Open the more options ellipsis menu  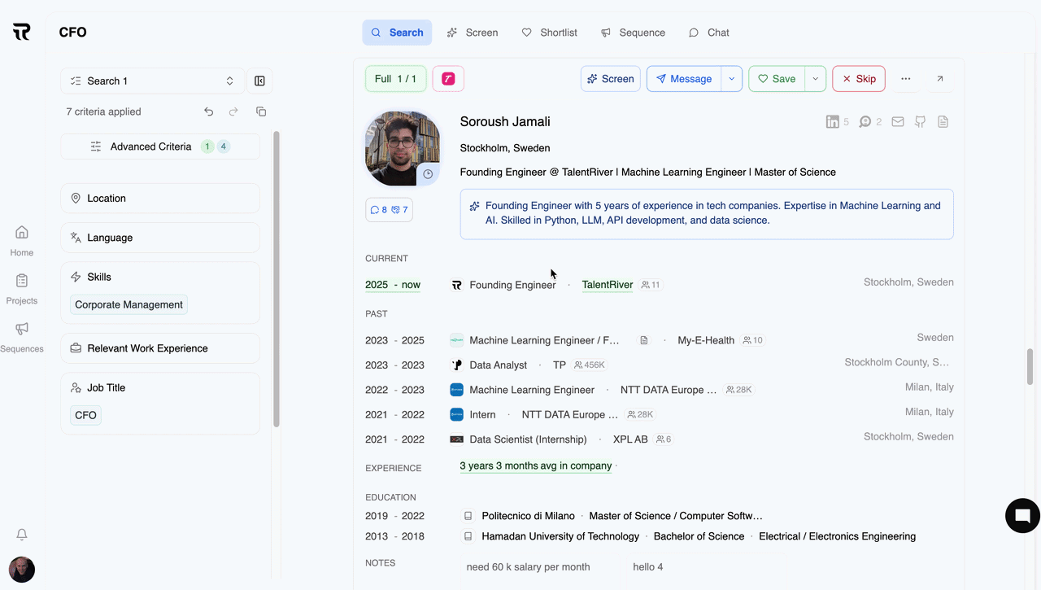(906, 79)
